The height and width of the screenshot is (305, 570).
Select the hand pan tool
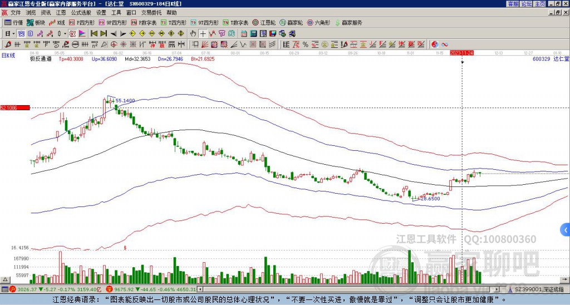193,34
